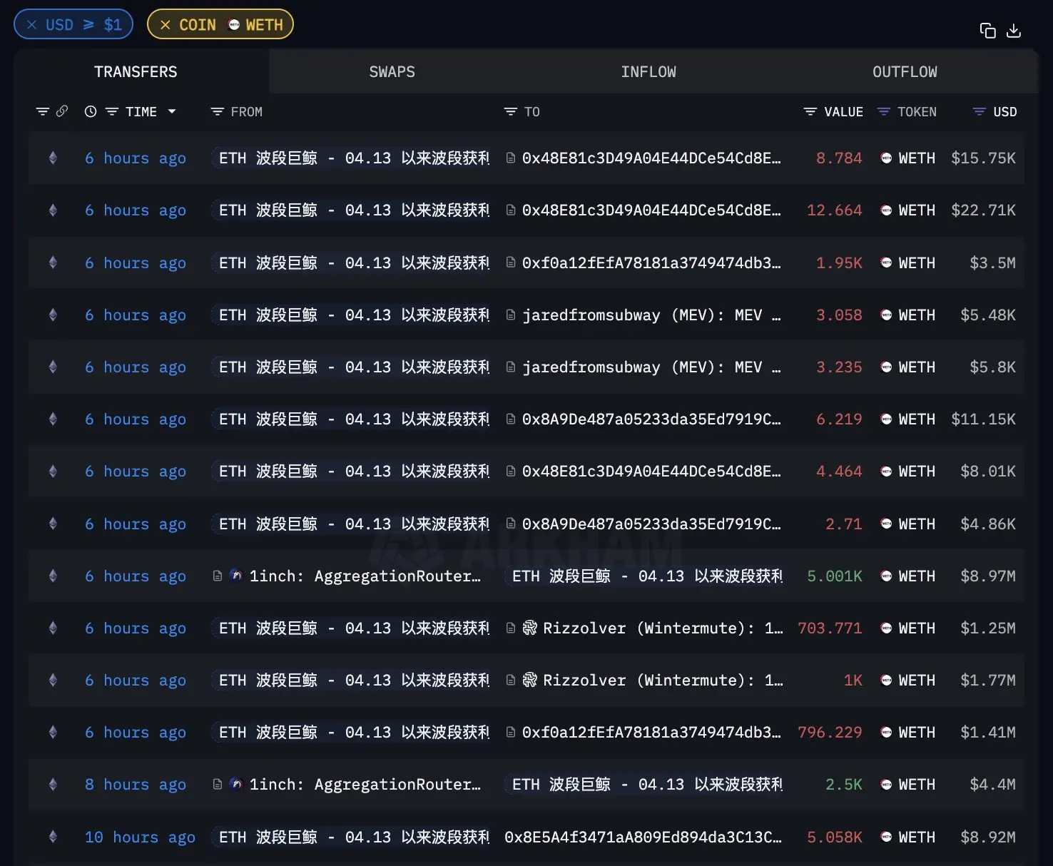Click the filter icon next to TOKEN
1053x866 pixels.
[883, 112]
